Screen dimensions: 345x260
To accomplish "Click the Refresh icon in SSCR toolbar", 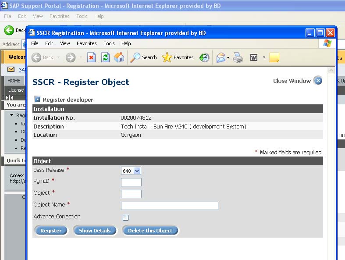I will [105, 58].
